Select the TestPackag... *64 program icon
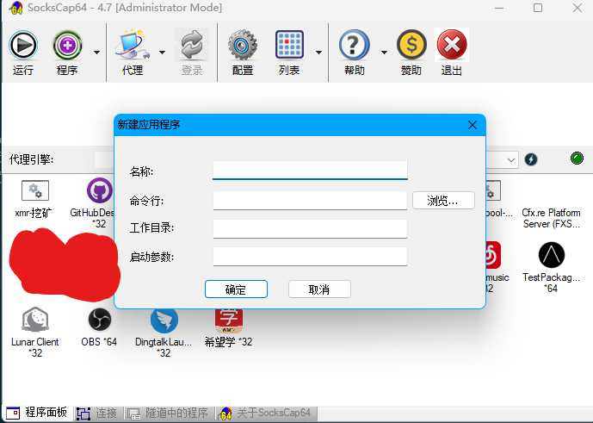 pyautogui.click(x=552, y=255)
